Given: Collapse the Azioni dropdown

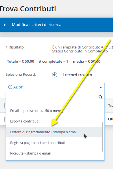Looking at the screenshot, I should 55,87.
